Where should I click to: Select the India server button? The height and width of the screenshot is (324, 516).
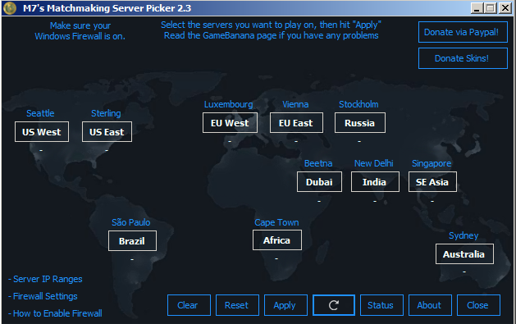375,182
